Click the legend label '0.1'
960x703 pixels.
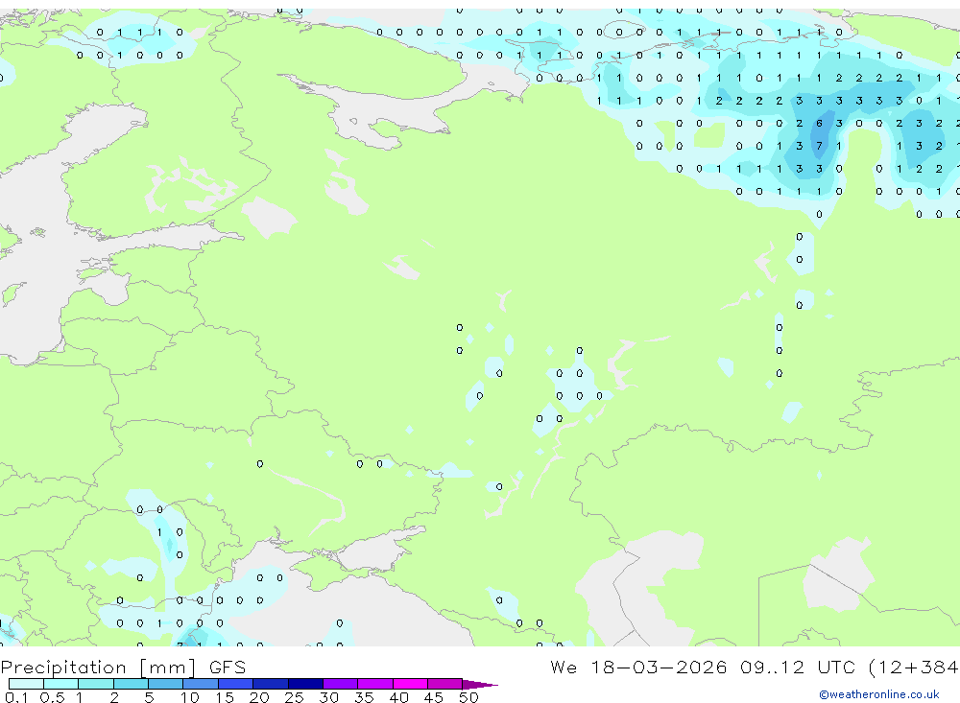[16, 697]
